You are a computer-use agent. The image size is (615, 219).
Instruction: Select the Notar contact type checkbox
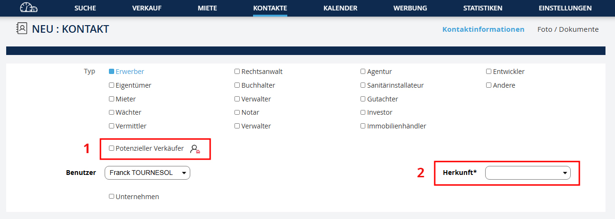coord(237,113)
